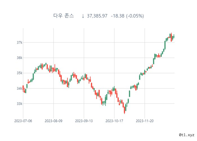Click the chart title '다우 존스'
197x141 pixels.
tap(64, 16)
